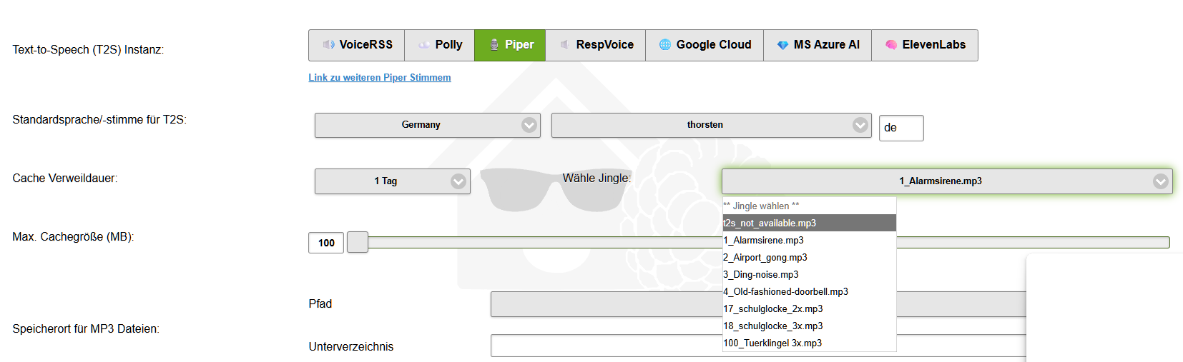Click the language code field containing de
Image resolution: width=1183 pixels, height=362 pixels.
900,128
